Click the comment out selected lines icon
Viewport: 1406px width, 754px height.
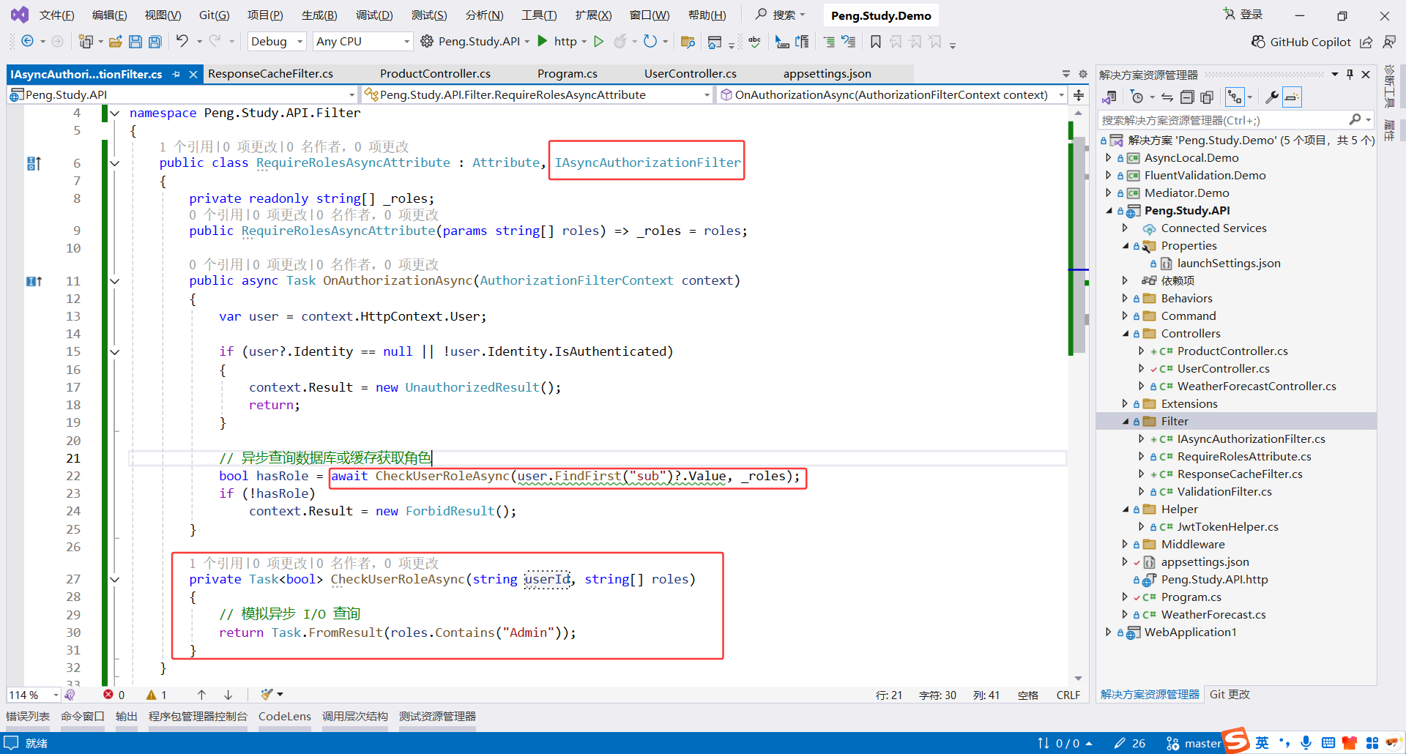(829, 42)
